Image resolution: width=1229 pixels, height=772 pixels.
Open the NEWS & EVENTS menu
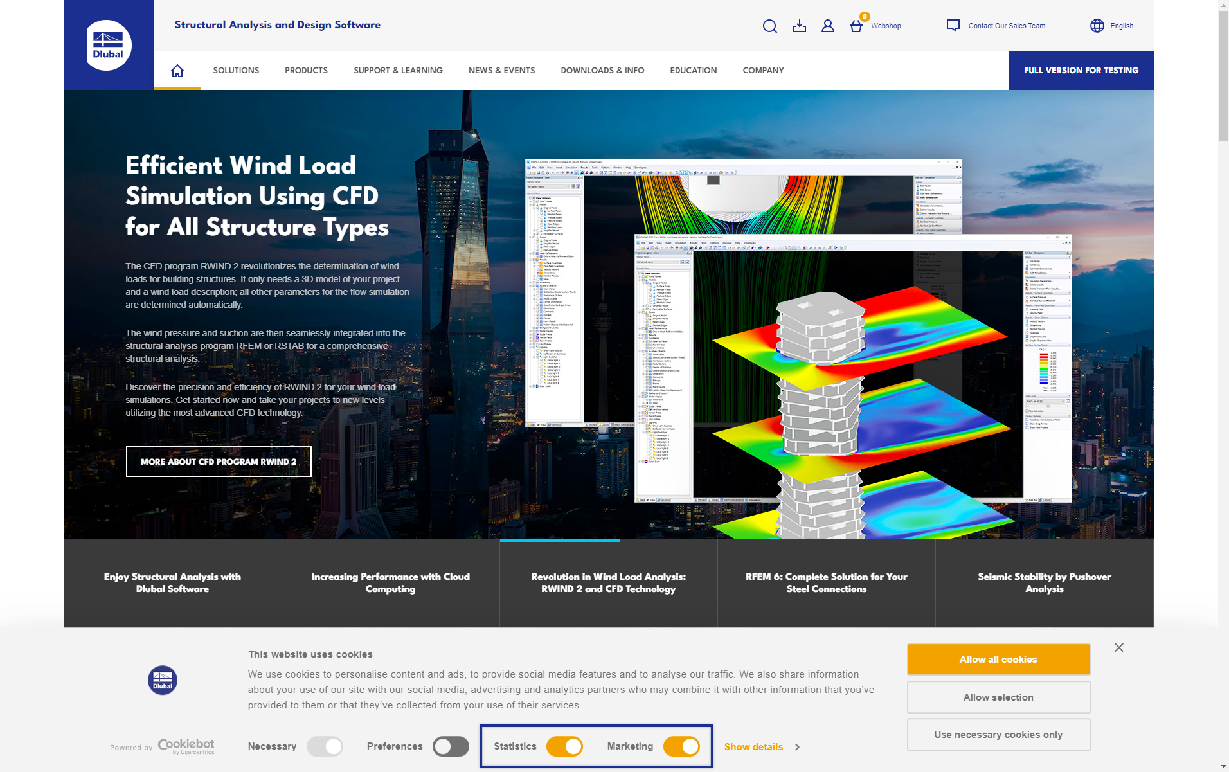(501, 71)
